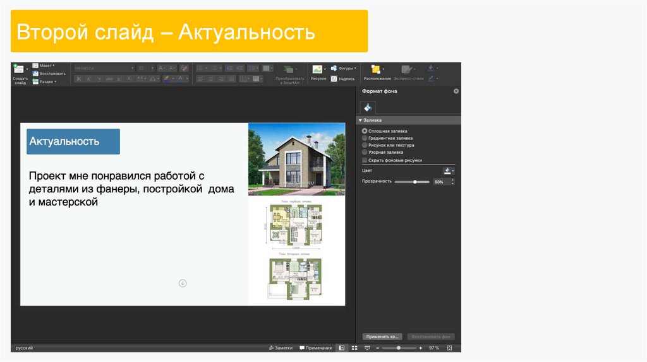Click the Применить ко всем button
Screen dimensions: 647x362
(383, 337)
